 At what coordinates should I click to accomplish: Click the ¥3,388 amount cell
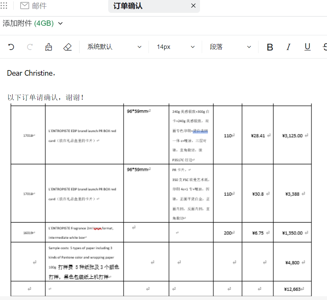(x=292, y=193)
